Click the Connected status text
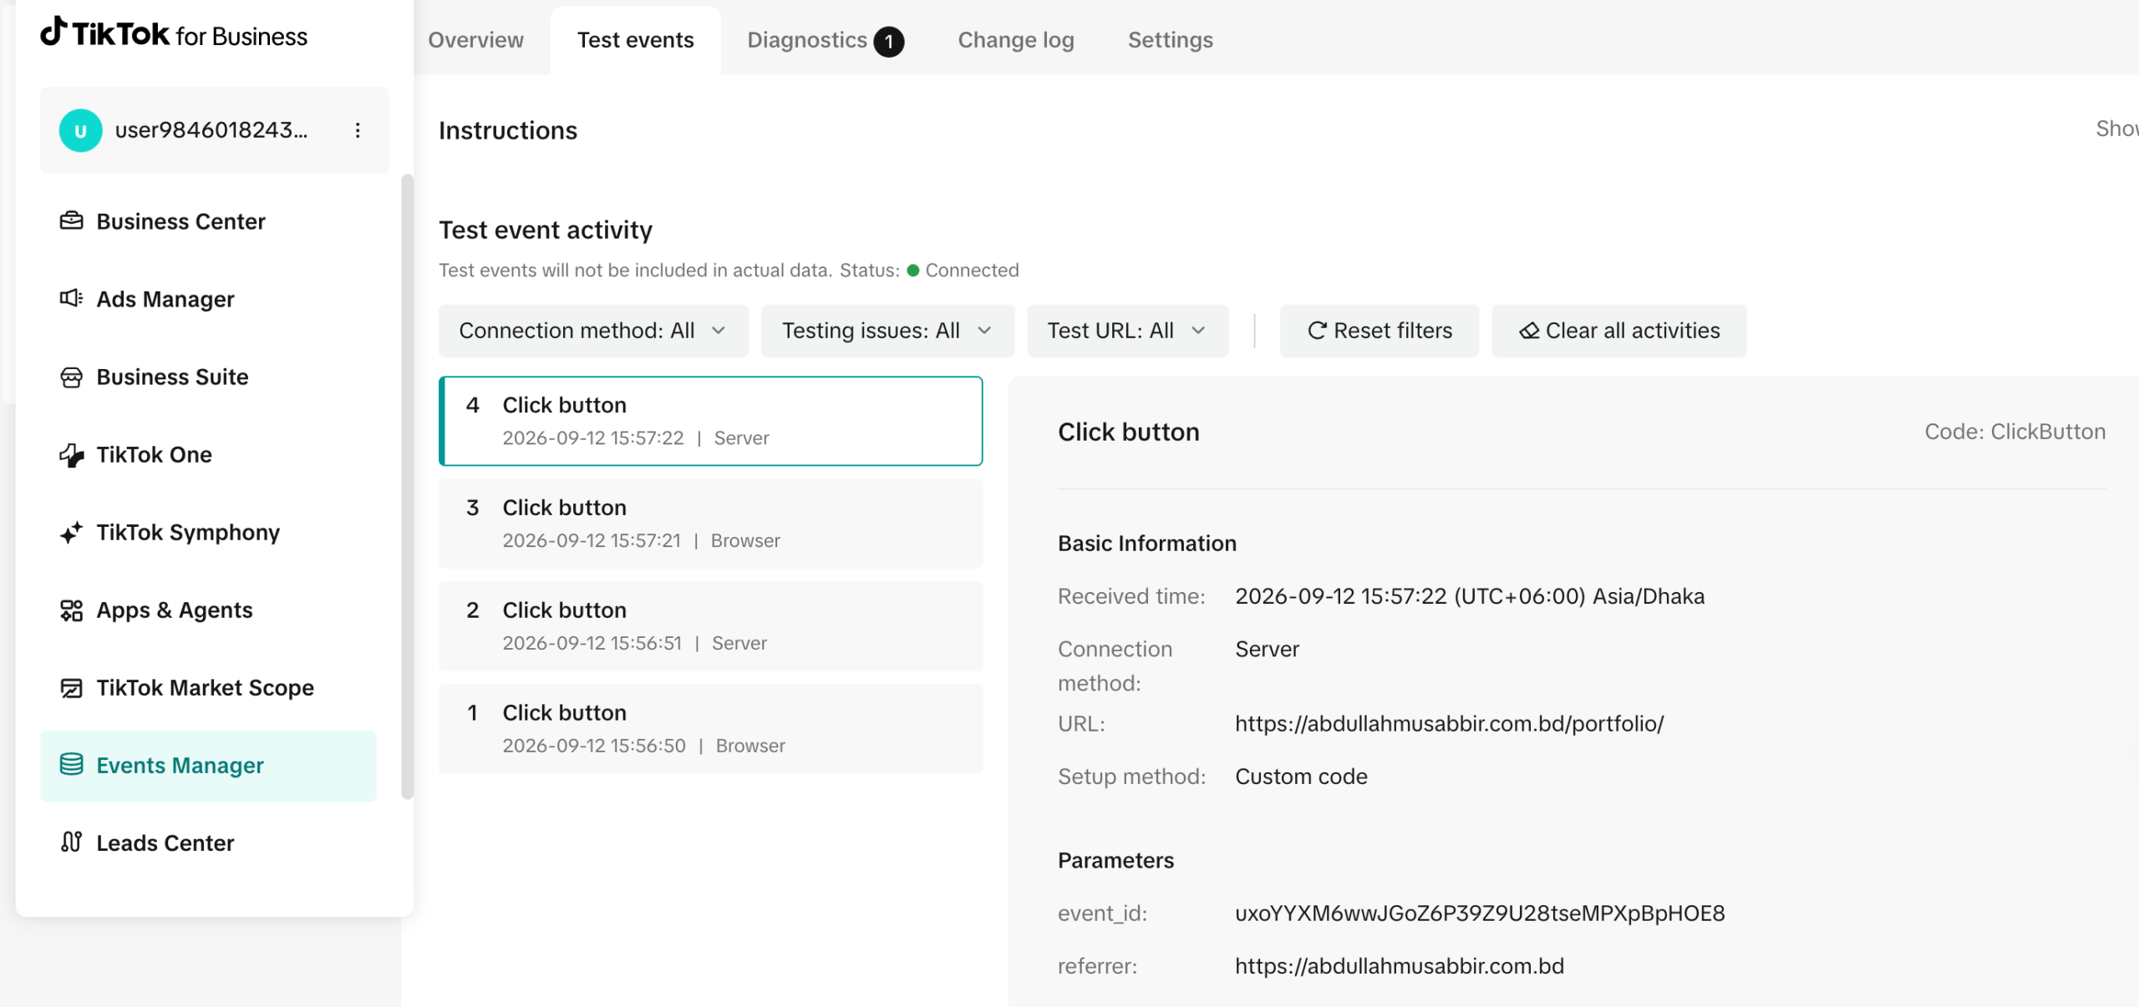The image size is (2139, 1007). (972, 271)
